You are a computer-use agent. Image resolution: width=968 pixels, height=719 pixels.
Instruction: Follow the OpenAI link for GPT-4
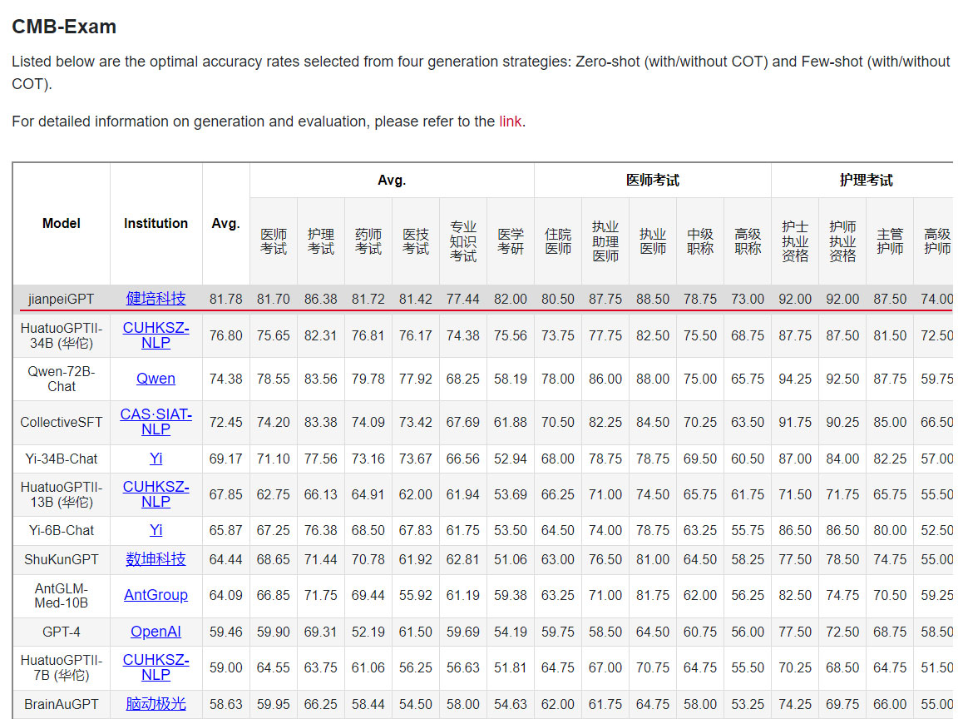[x=156, y=632]
